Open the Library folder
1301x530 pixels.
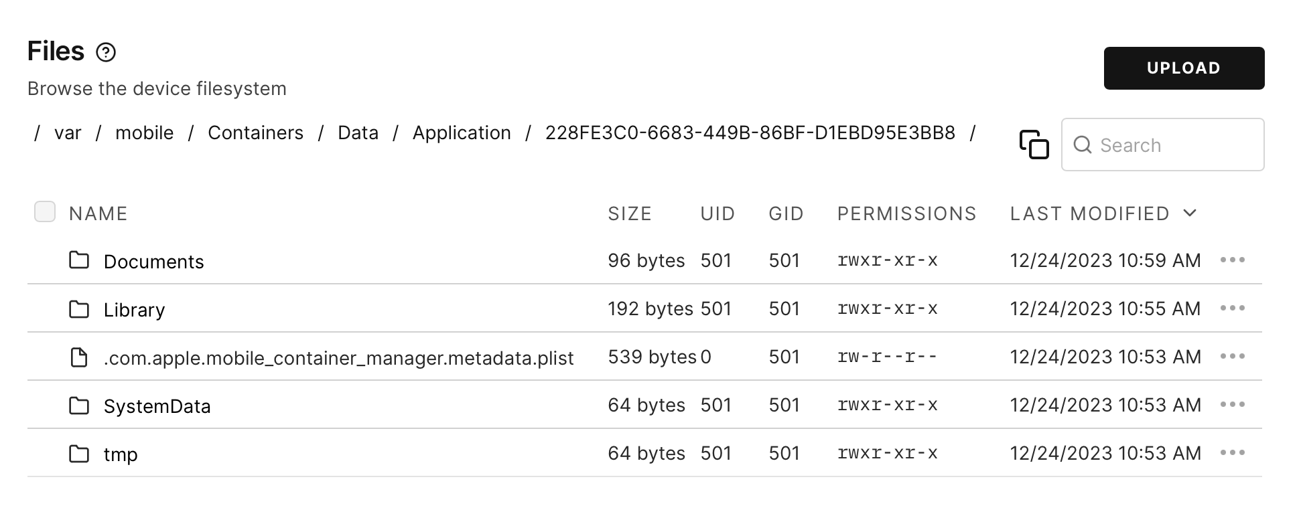point(134,310)
